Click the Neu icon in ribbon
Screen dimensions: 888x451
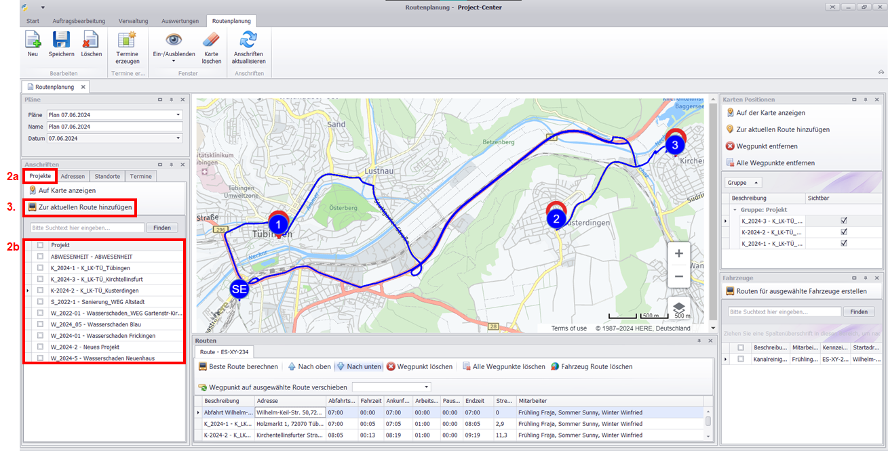pos(33,41)
